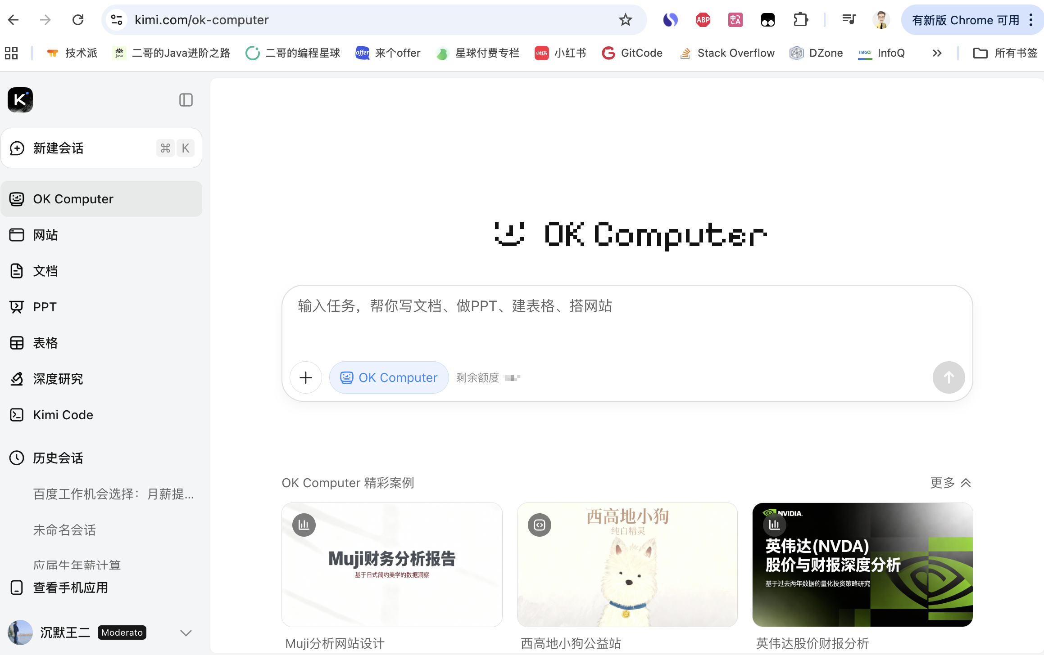This screenshot has height=655, width=1044.
Task: Toggle the OK Computer mode chip
Action: point(389,377)
